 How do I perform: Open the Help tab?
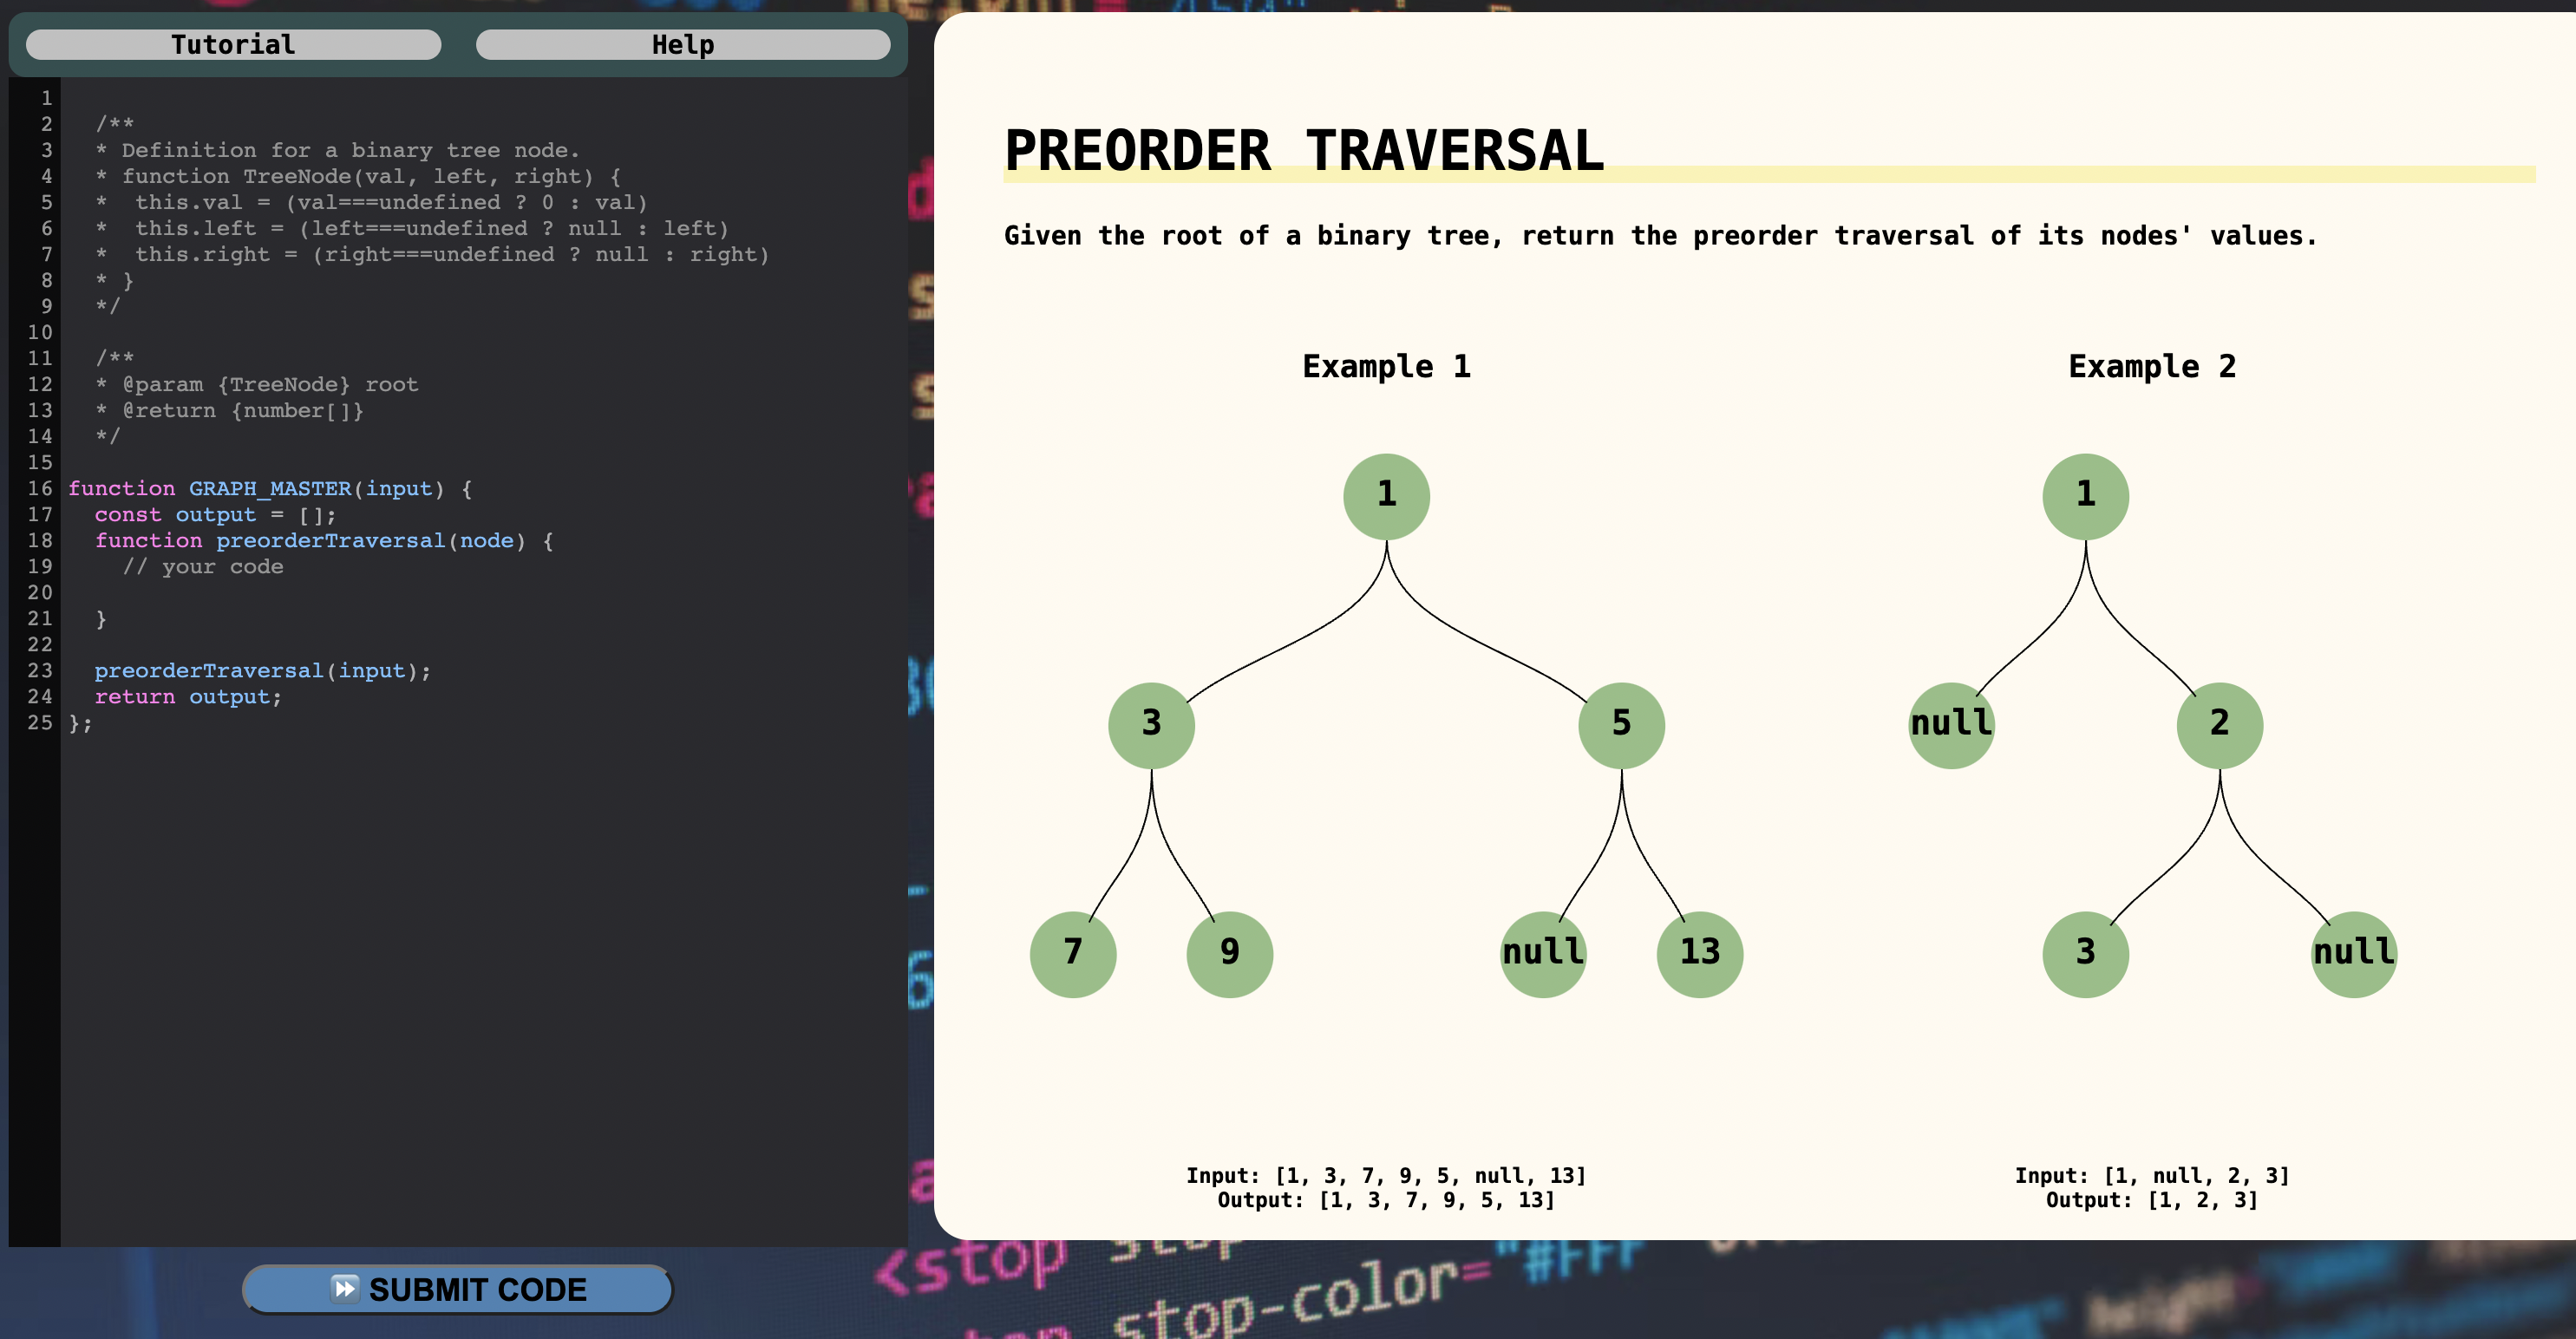(x=683, y=44)
